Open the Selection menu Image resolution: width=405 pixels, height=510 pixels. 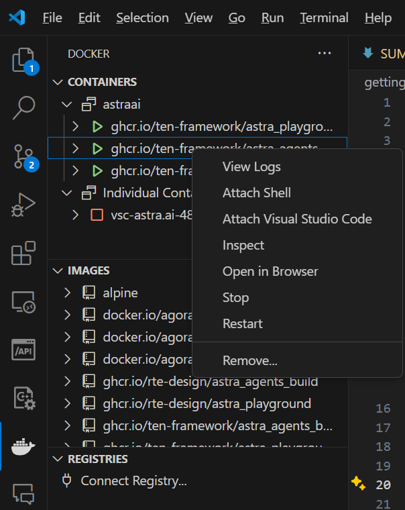click(x=142, y=17)
